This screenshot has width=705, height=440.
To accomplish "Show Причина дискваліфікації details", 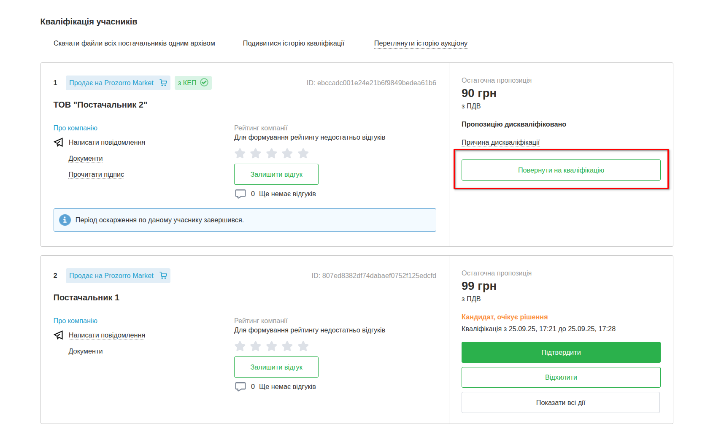I will (500, 142).
